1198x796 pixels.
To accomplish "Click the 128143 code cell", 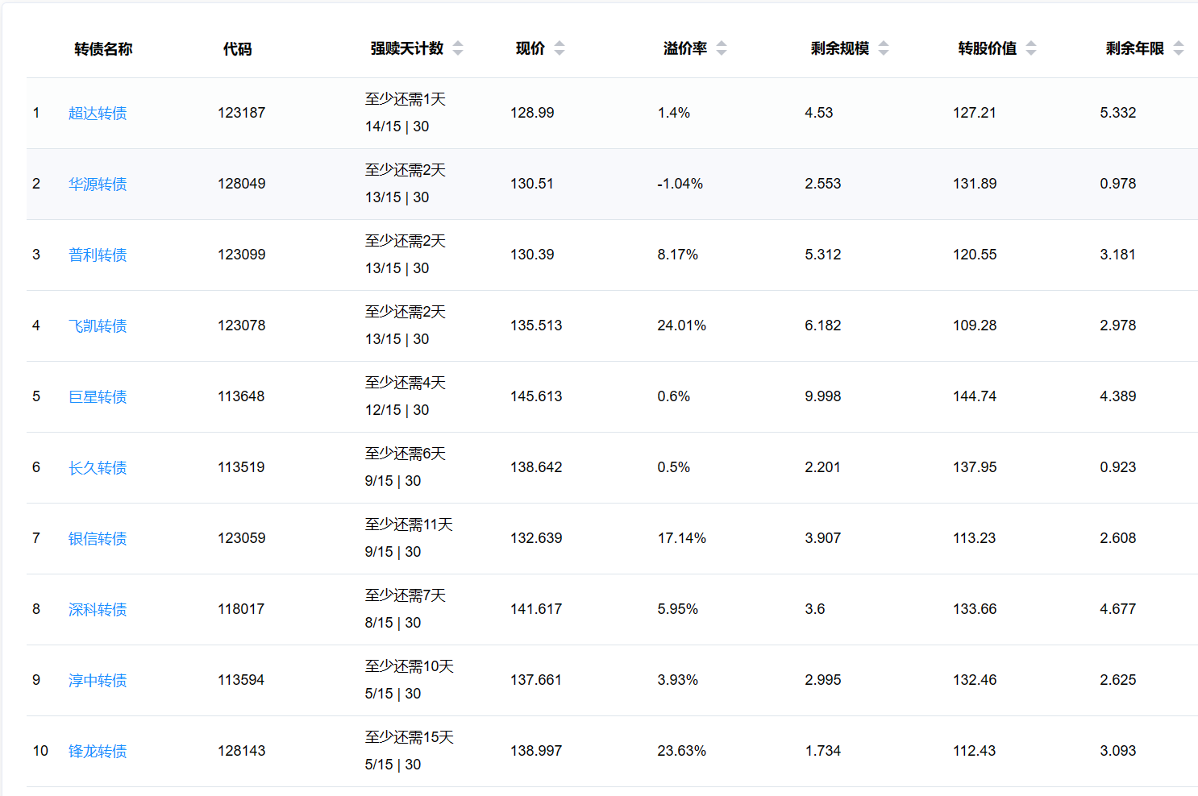I will click(241, 751).
